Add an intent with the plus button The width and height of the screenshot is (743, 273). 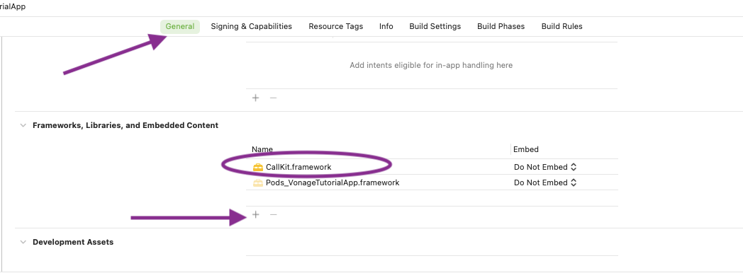(x=256, y=98)
